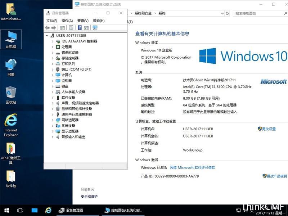Screen dimensions: 288x216
Task: Collapse the USER-20171113EB root node
Action: point(47,36)
